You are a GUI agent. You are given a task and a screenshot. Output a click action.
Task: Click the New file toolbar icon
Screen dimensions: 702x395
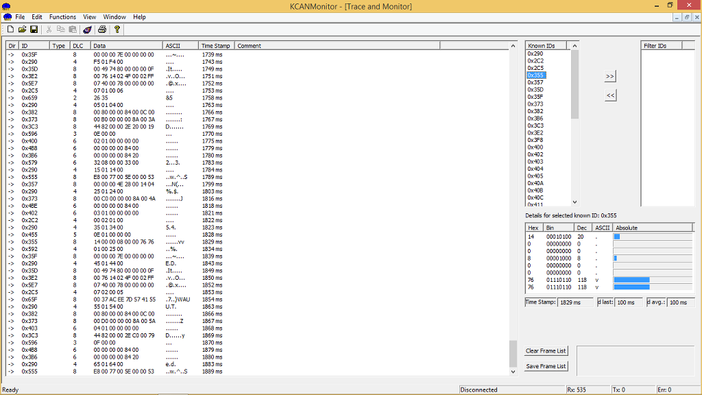coord(10,29)
